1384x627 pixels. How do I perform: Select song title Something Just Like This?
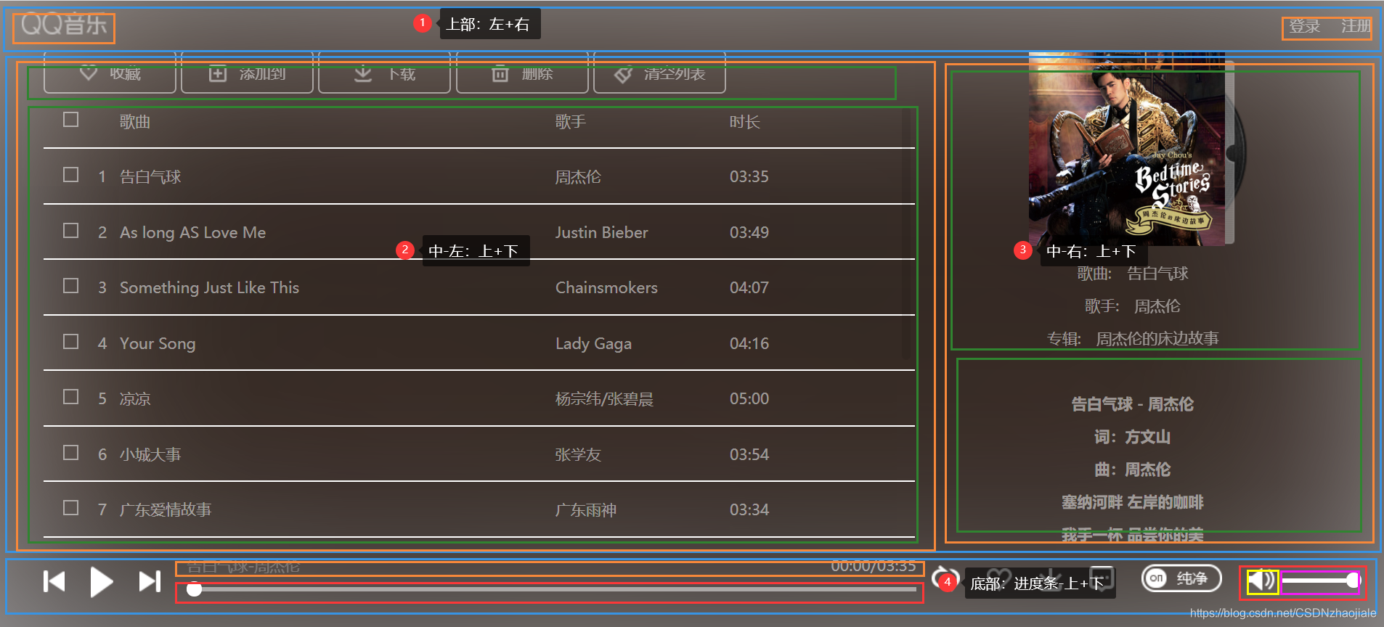coord(209,288)
